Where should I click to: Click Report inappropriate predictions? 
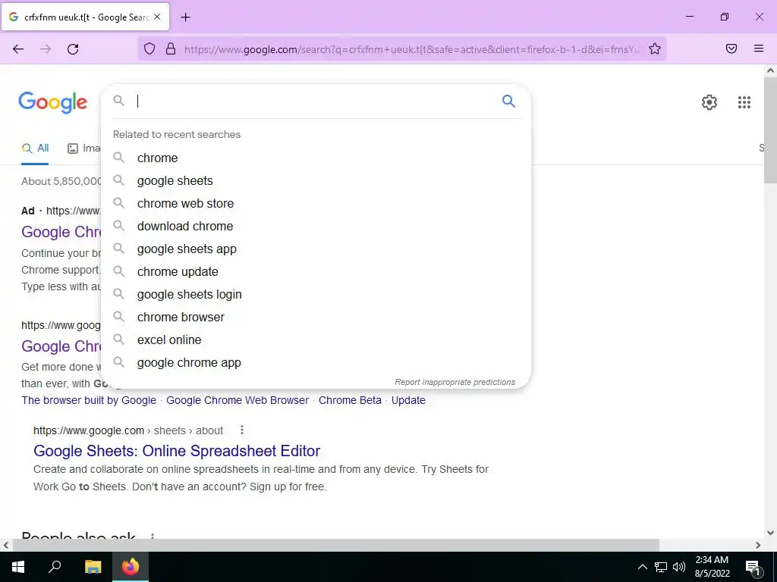(x=455, y=382)
